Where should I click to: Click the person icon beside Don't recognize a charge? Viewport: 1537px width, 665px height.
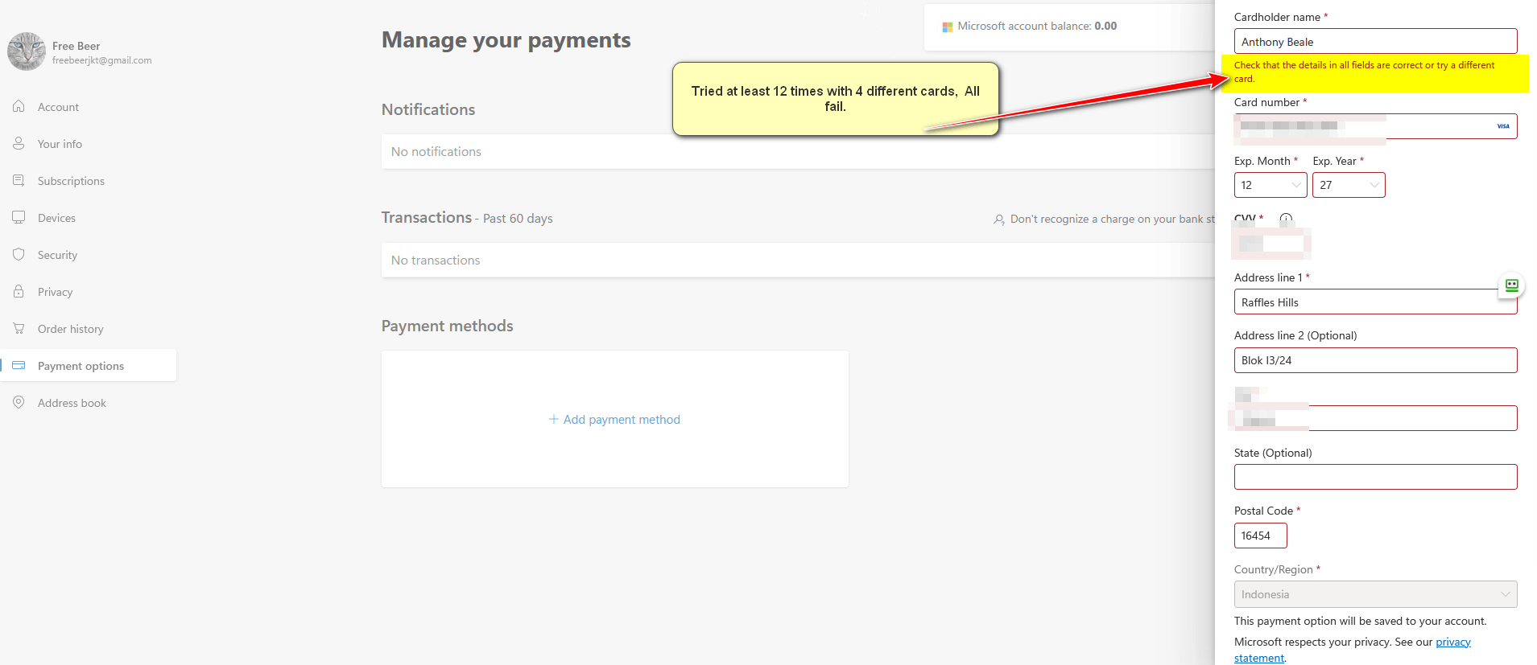tap(998, 220)
